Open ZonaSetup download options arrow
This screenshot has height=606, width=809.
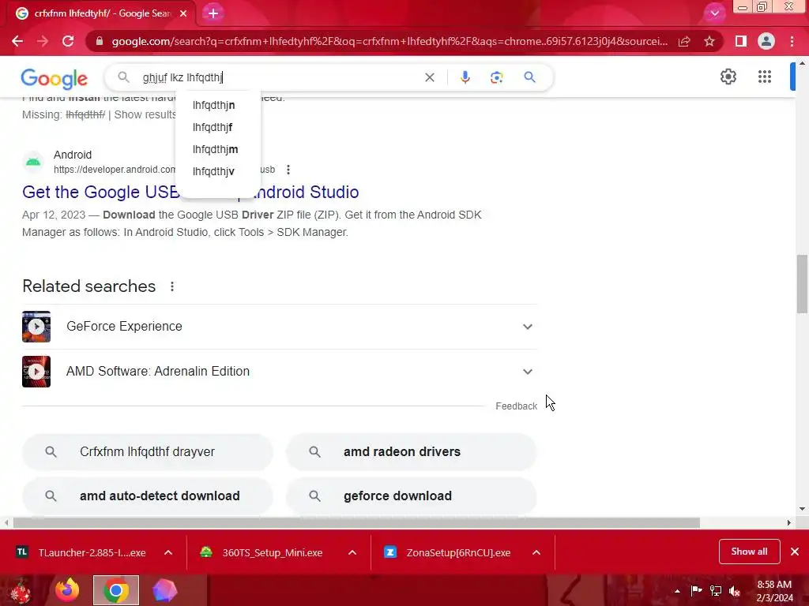tap(536, 552)
